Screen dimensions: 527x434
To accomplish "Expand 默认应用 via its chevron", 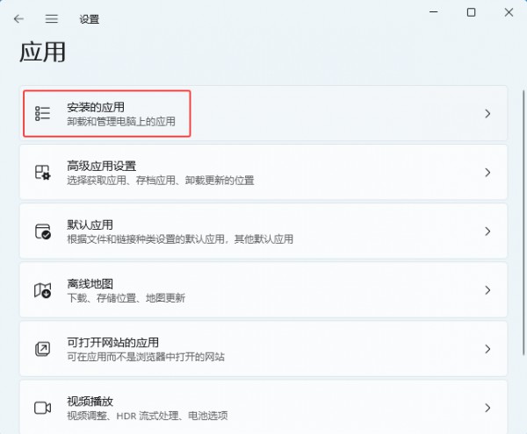I will [x=487, y=231].
